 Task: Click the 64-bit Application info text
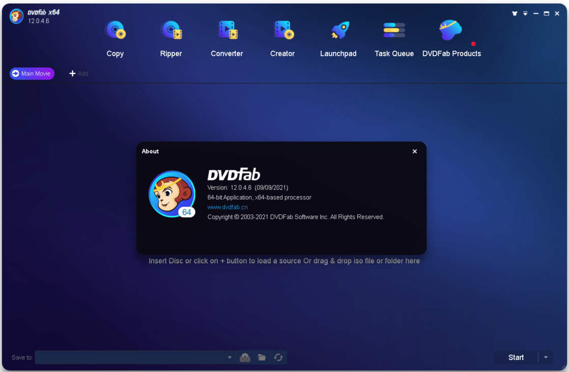pyautogui.click(x=259, y=197)
